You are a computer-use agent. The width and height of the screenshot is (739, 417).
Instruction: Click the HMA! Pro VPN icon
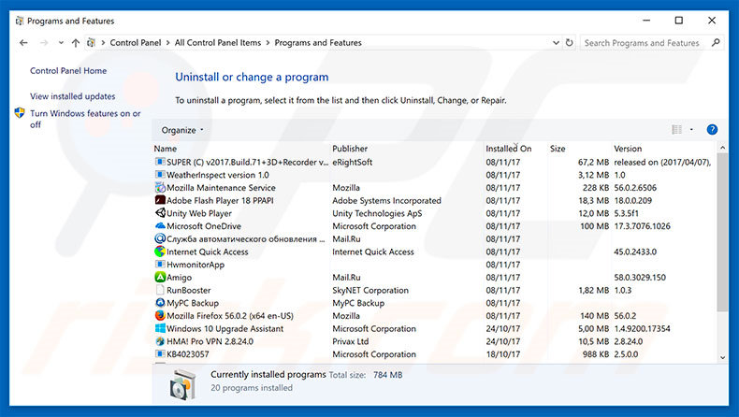[x=160, y=341]
